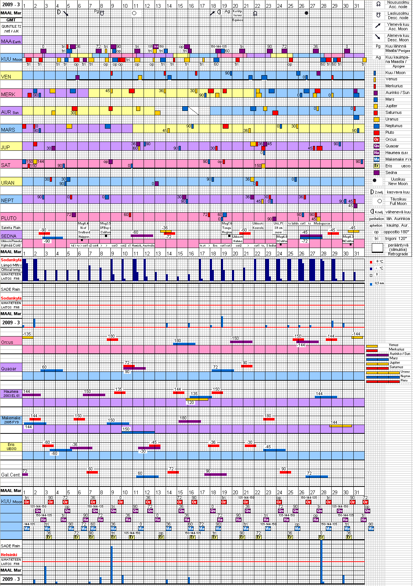Pick the red Pluto swatch in the legend

coord(376,133)
